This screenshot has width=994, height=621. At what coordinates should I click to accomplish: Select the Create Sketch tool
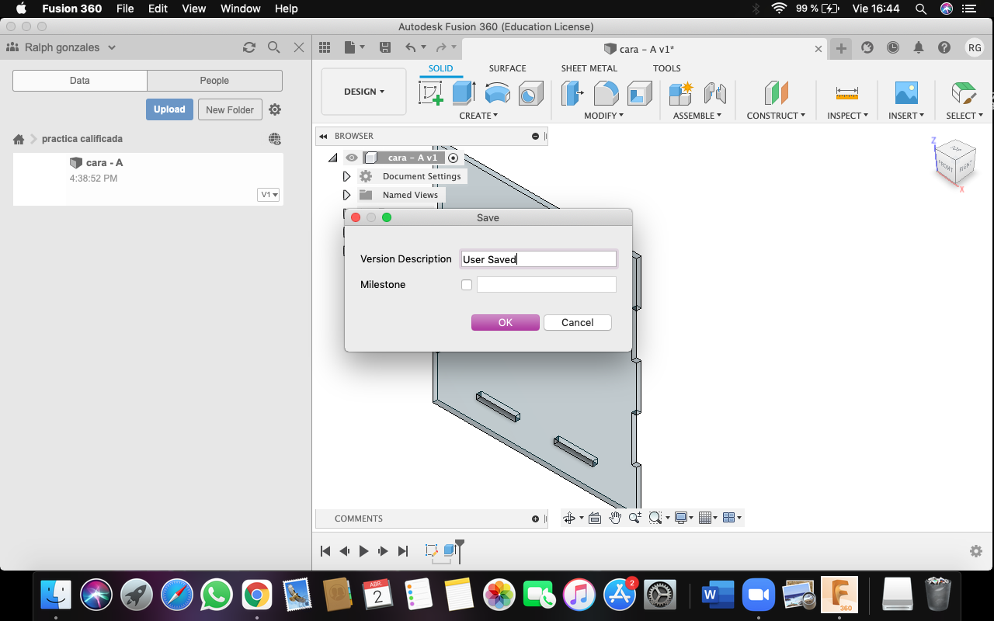coord(431,93)
